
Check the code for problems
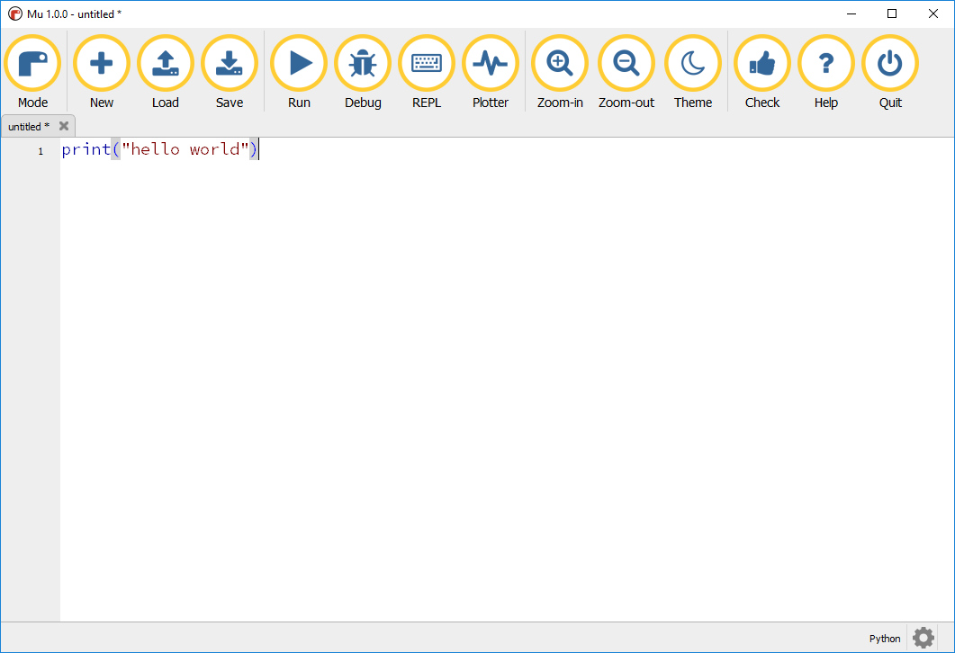tap(761, 63)
